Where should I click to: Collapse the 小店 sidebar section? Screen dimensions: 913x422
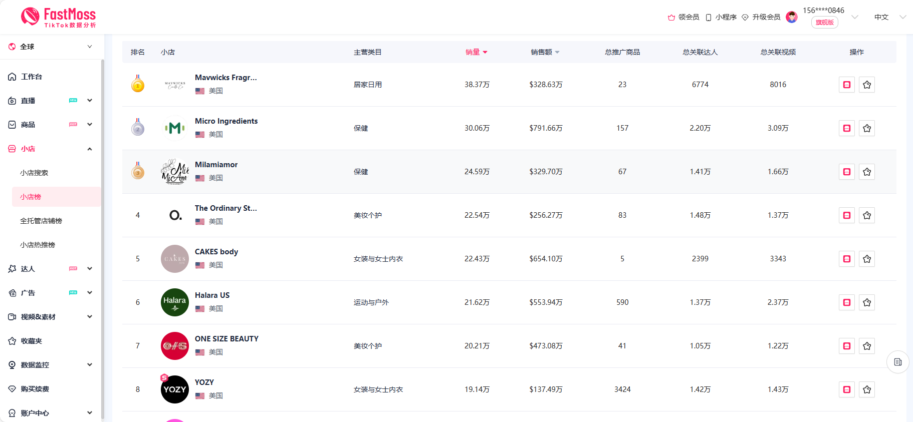point(90,149)
